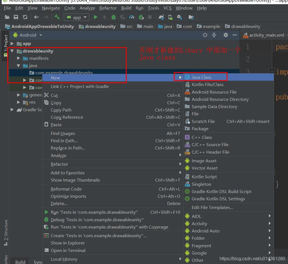The image size is (288, 264).
Task: Click the Synchronize refresh icon
Action: (x=25, y=17)
